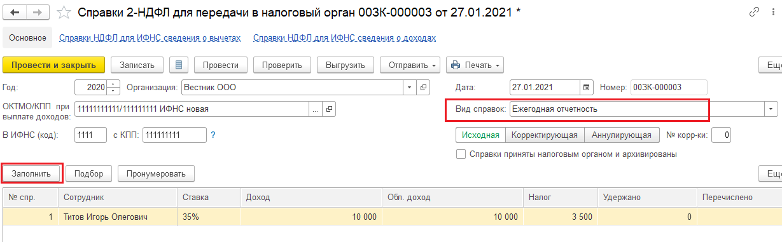Add document to favorites with star icon

coord(64,12)
